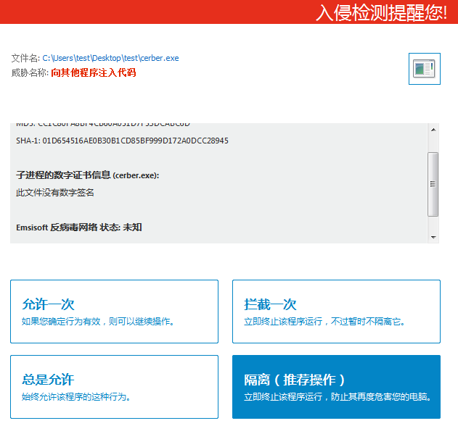Select the SHA-1 hash line
This screenshot has height=426, width=458.
pos(122,141)
